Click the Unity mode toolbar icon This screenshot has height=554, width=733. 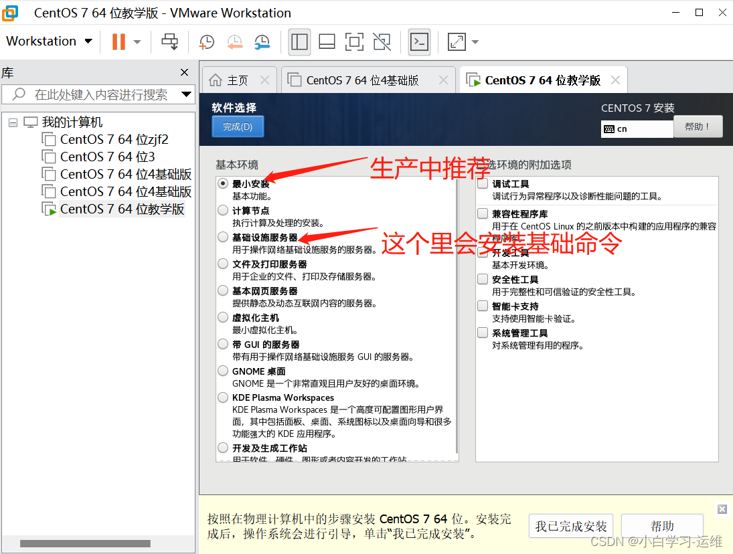[x=382, y=42]
